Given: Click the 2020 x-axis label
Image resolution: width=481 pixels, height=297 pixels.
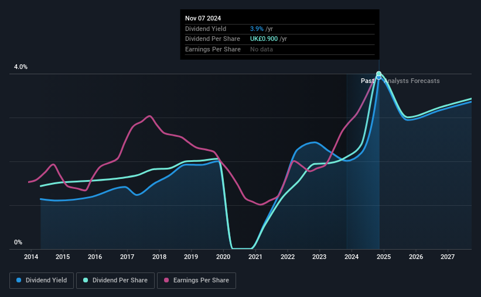Looking at the screenshot, I should click(223, 257).
